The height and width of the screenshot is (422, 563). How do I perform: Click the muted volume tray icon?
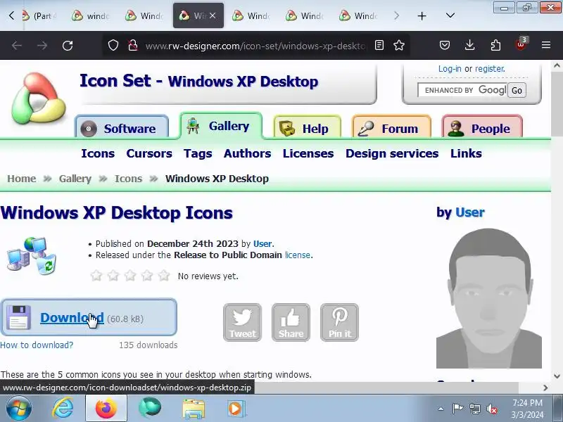(492, 409)
